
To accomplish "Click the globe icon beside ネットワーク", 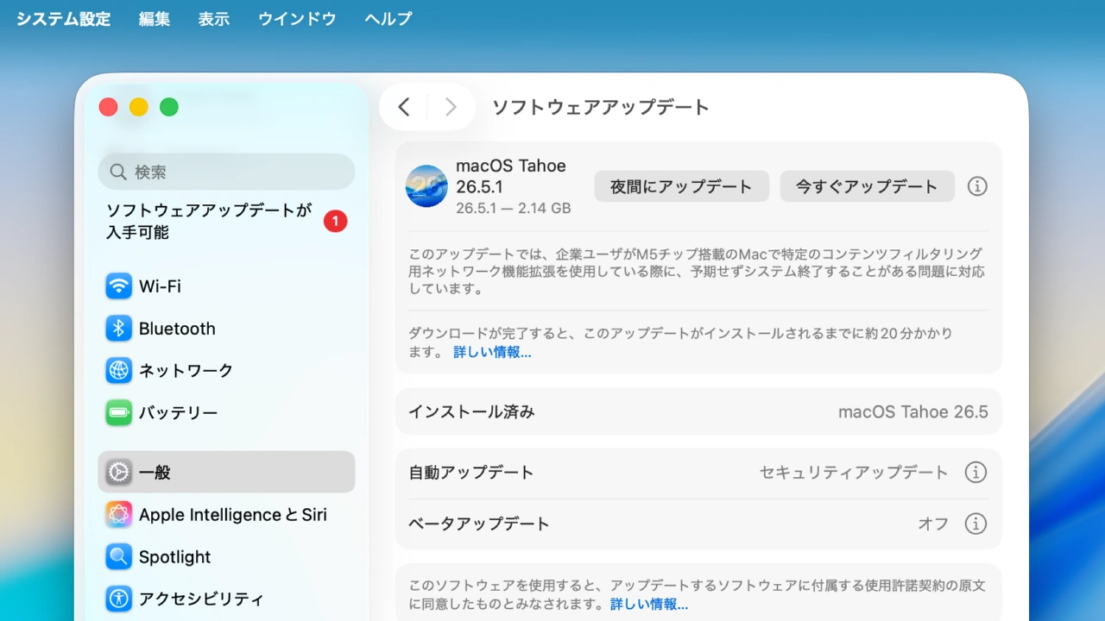I will point(119,371).
